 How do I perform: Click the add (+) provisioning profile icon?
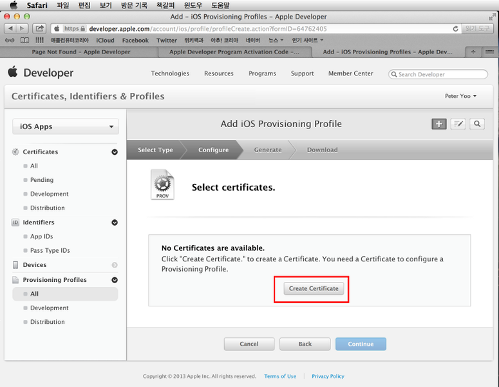(x=438, y=124)
